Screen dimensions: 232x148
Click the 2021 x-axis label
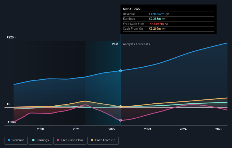(x=76, y=129)
